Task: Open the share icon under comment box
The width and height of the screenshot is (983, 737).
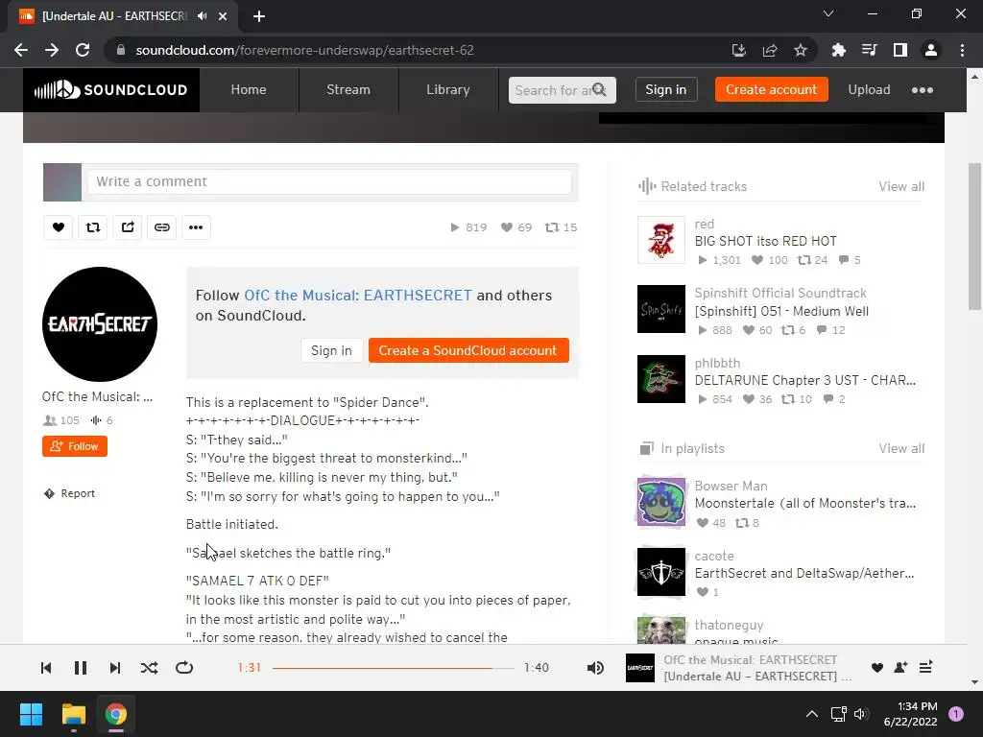Action: coord(128,227)
